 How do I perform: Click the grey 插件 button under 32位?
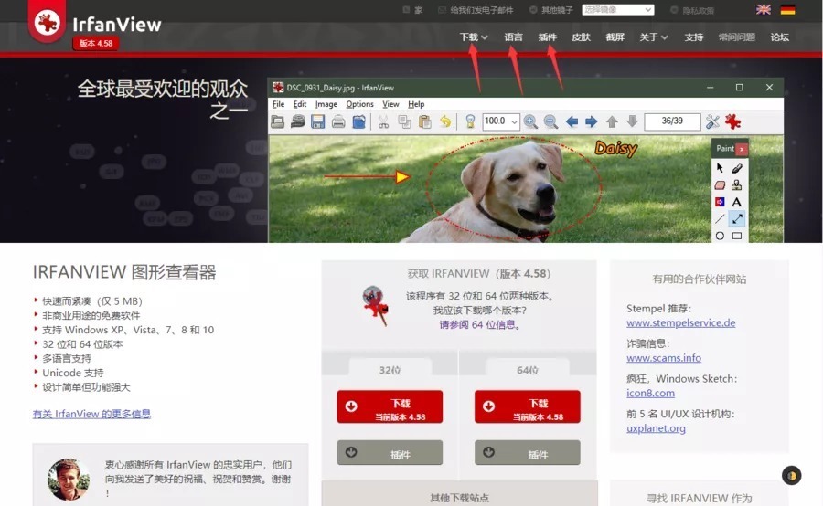390,453
